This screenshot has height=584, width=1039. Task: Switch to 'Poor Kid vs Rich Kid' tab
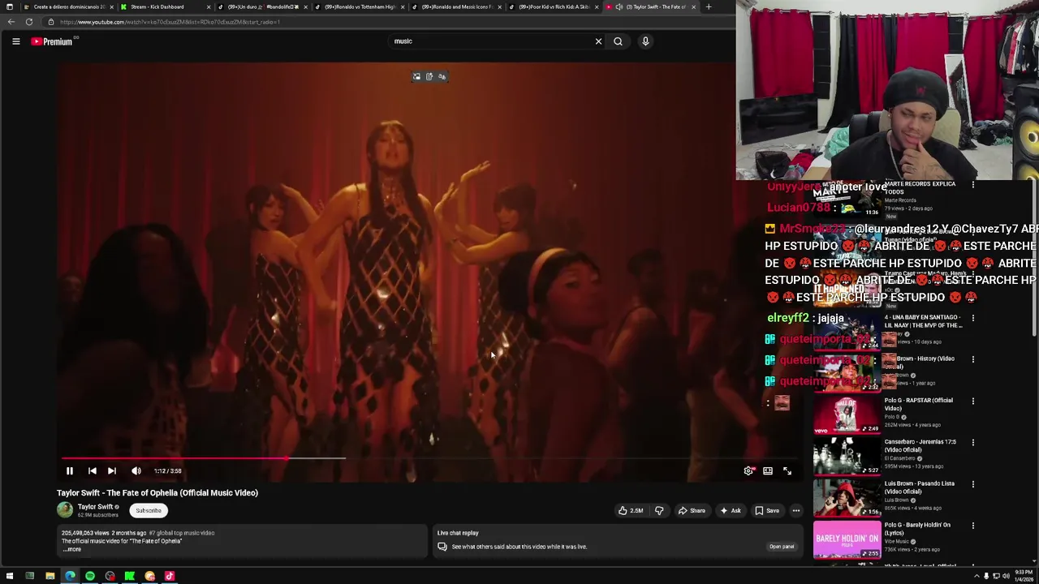point(552,6)
